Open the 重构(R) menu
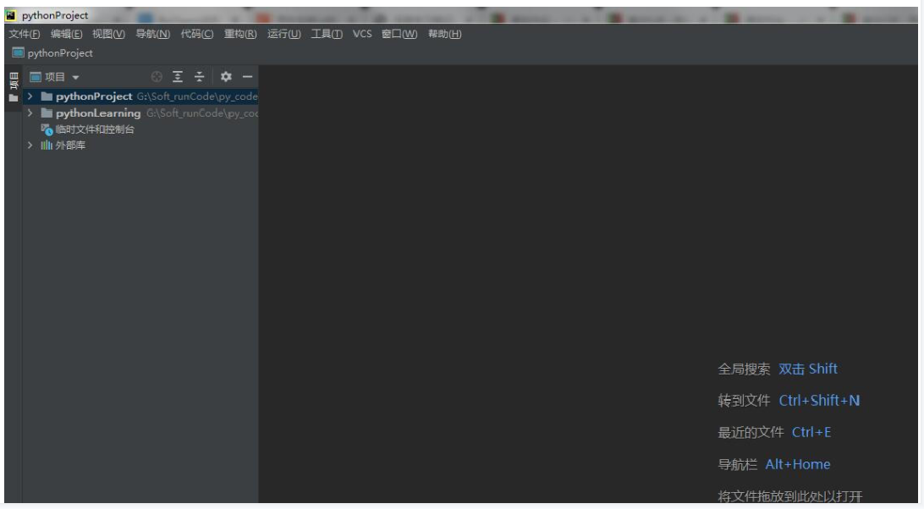This screenshot has height=509, width=924. pyautogui.click(x=239, y=34)
